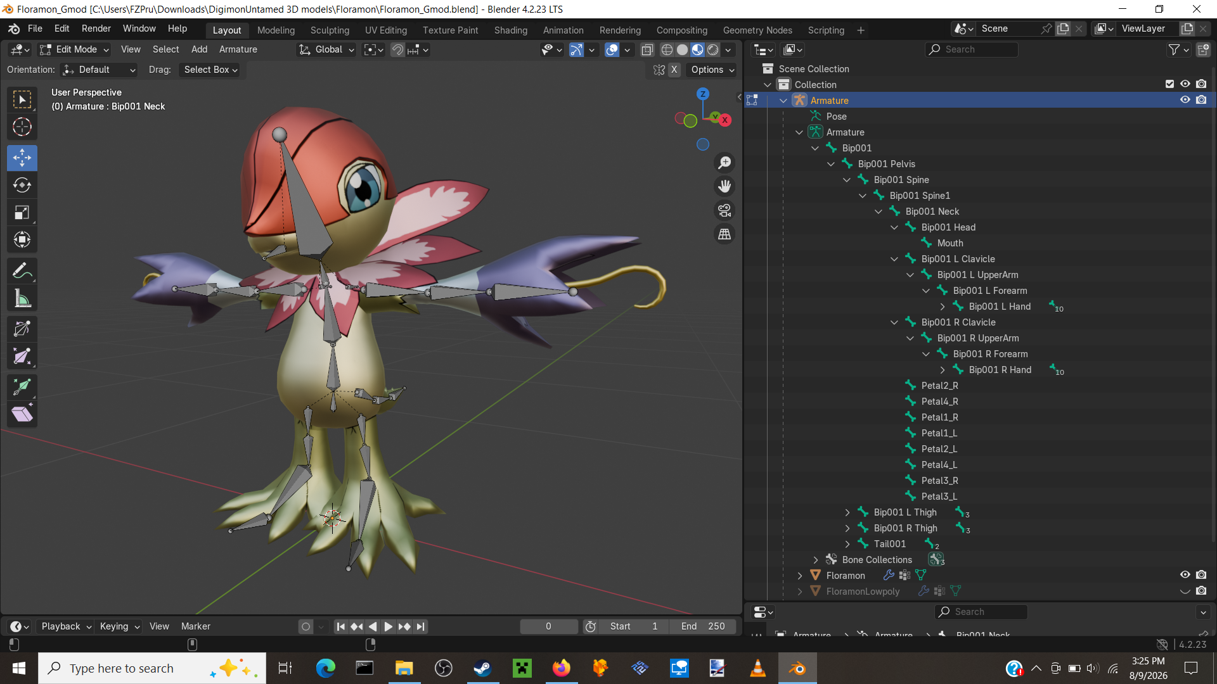
Task: Select the Annotate tool
Action: (22, 271)
